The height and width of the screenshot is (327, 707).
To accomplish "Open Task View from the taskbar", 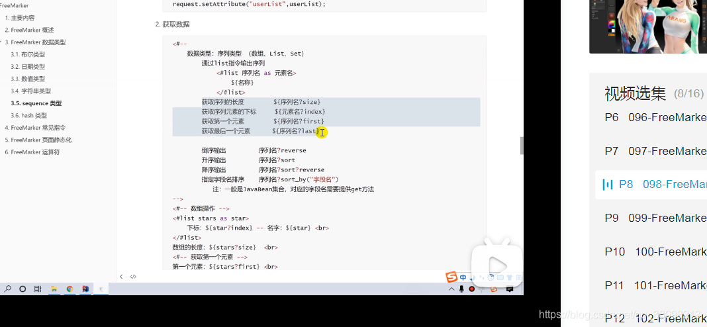I will (38, 289).
